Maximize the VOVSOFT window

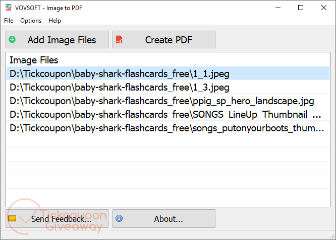(x=301, y=8)
